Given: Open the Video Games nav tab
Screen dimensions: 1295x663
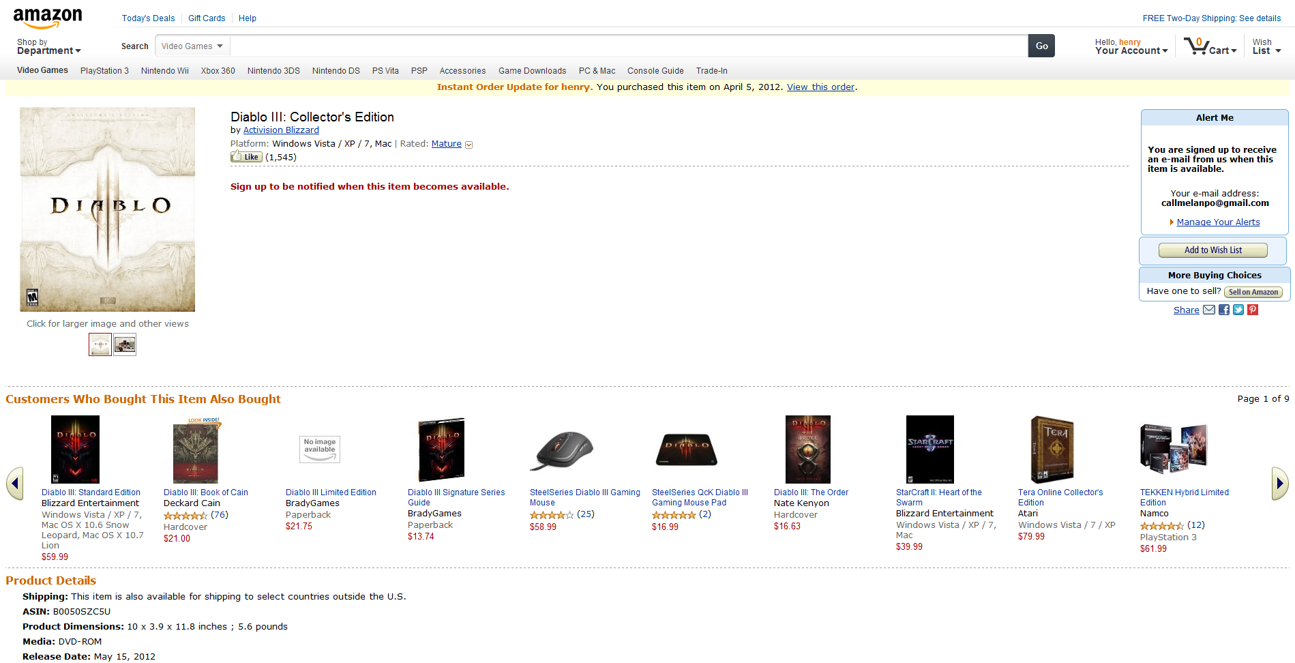Looking at the screenshot, I should click(42, 70).
